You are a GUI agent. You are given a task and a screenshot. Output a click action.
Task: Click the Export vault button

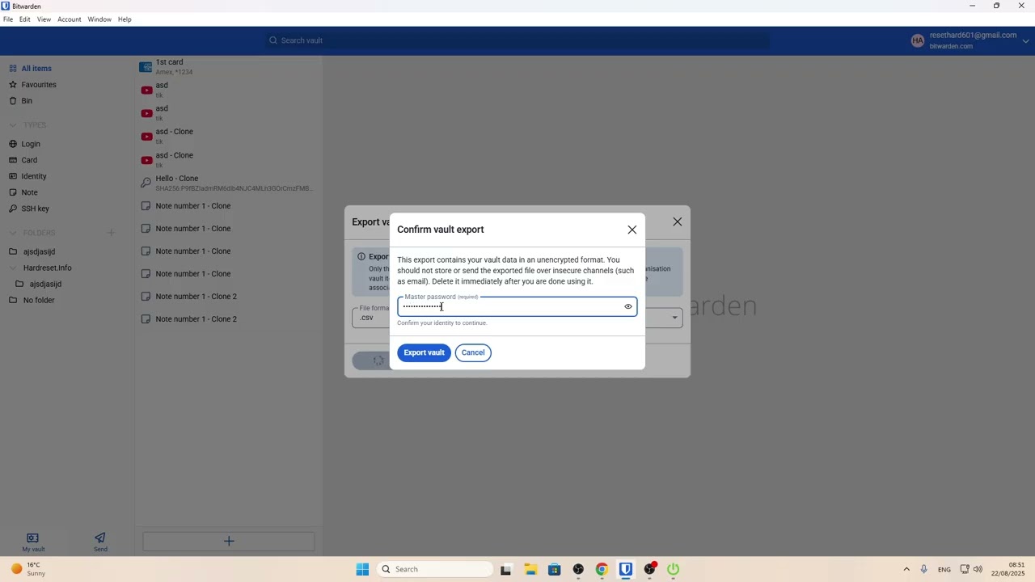click(424, 352)
